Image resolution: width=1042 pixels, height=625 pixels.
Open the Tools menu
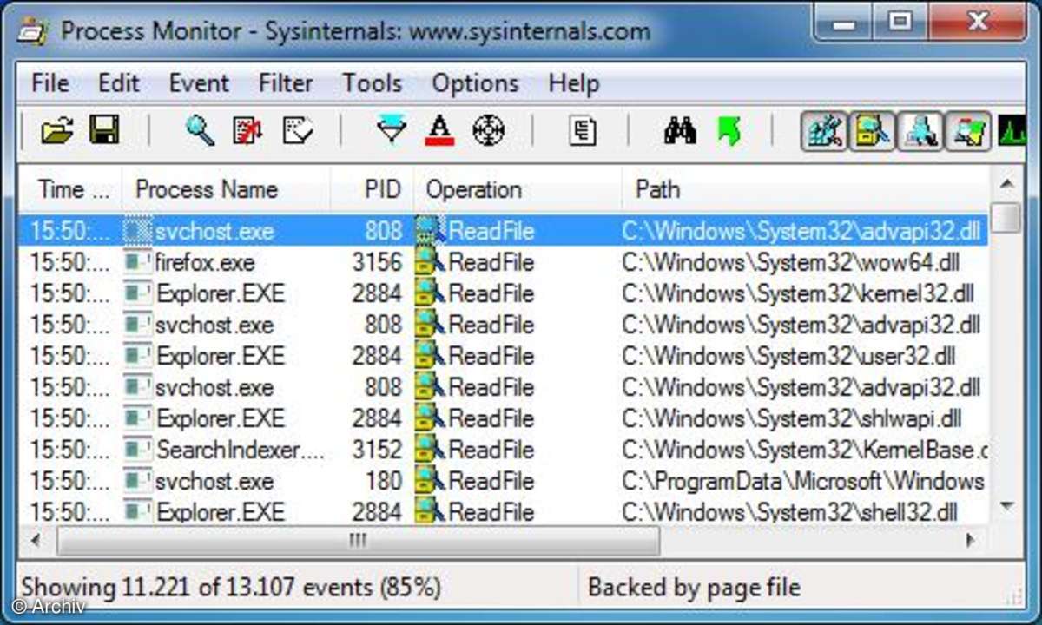(x=372, y=83)
